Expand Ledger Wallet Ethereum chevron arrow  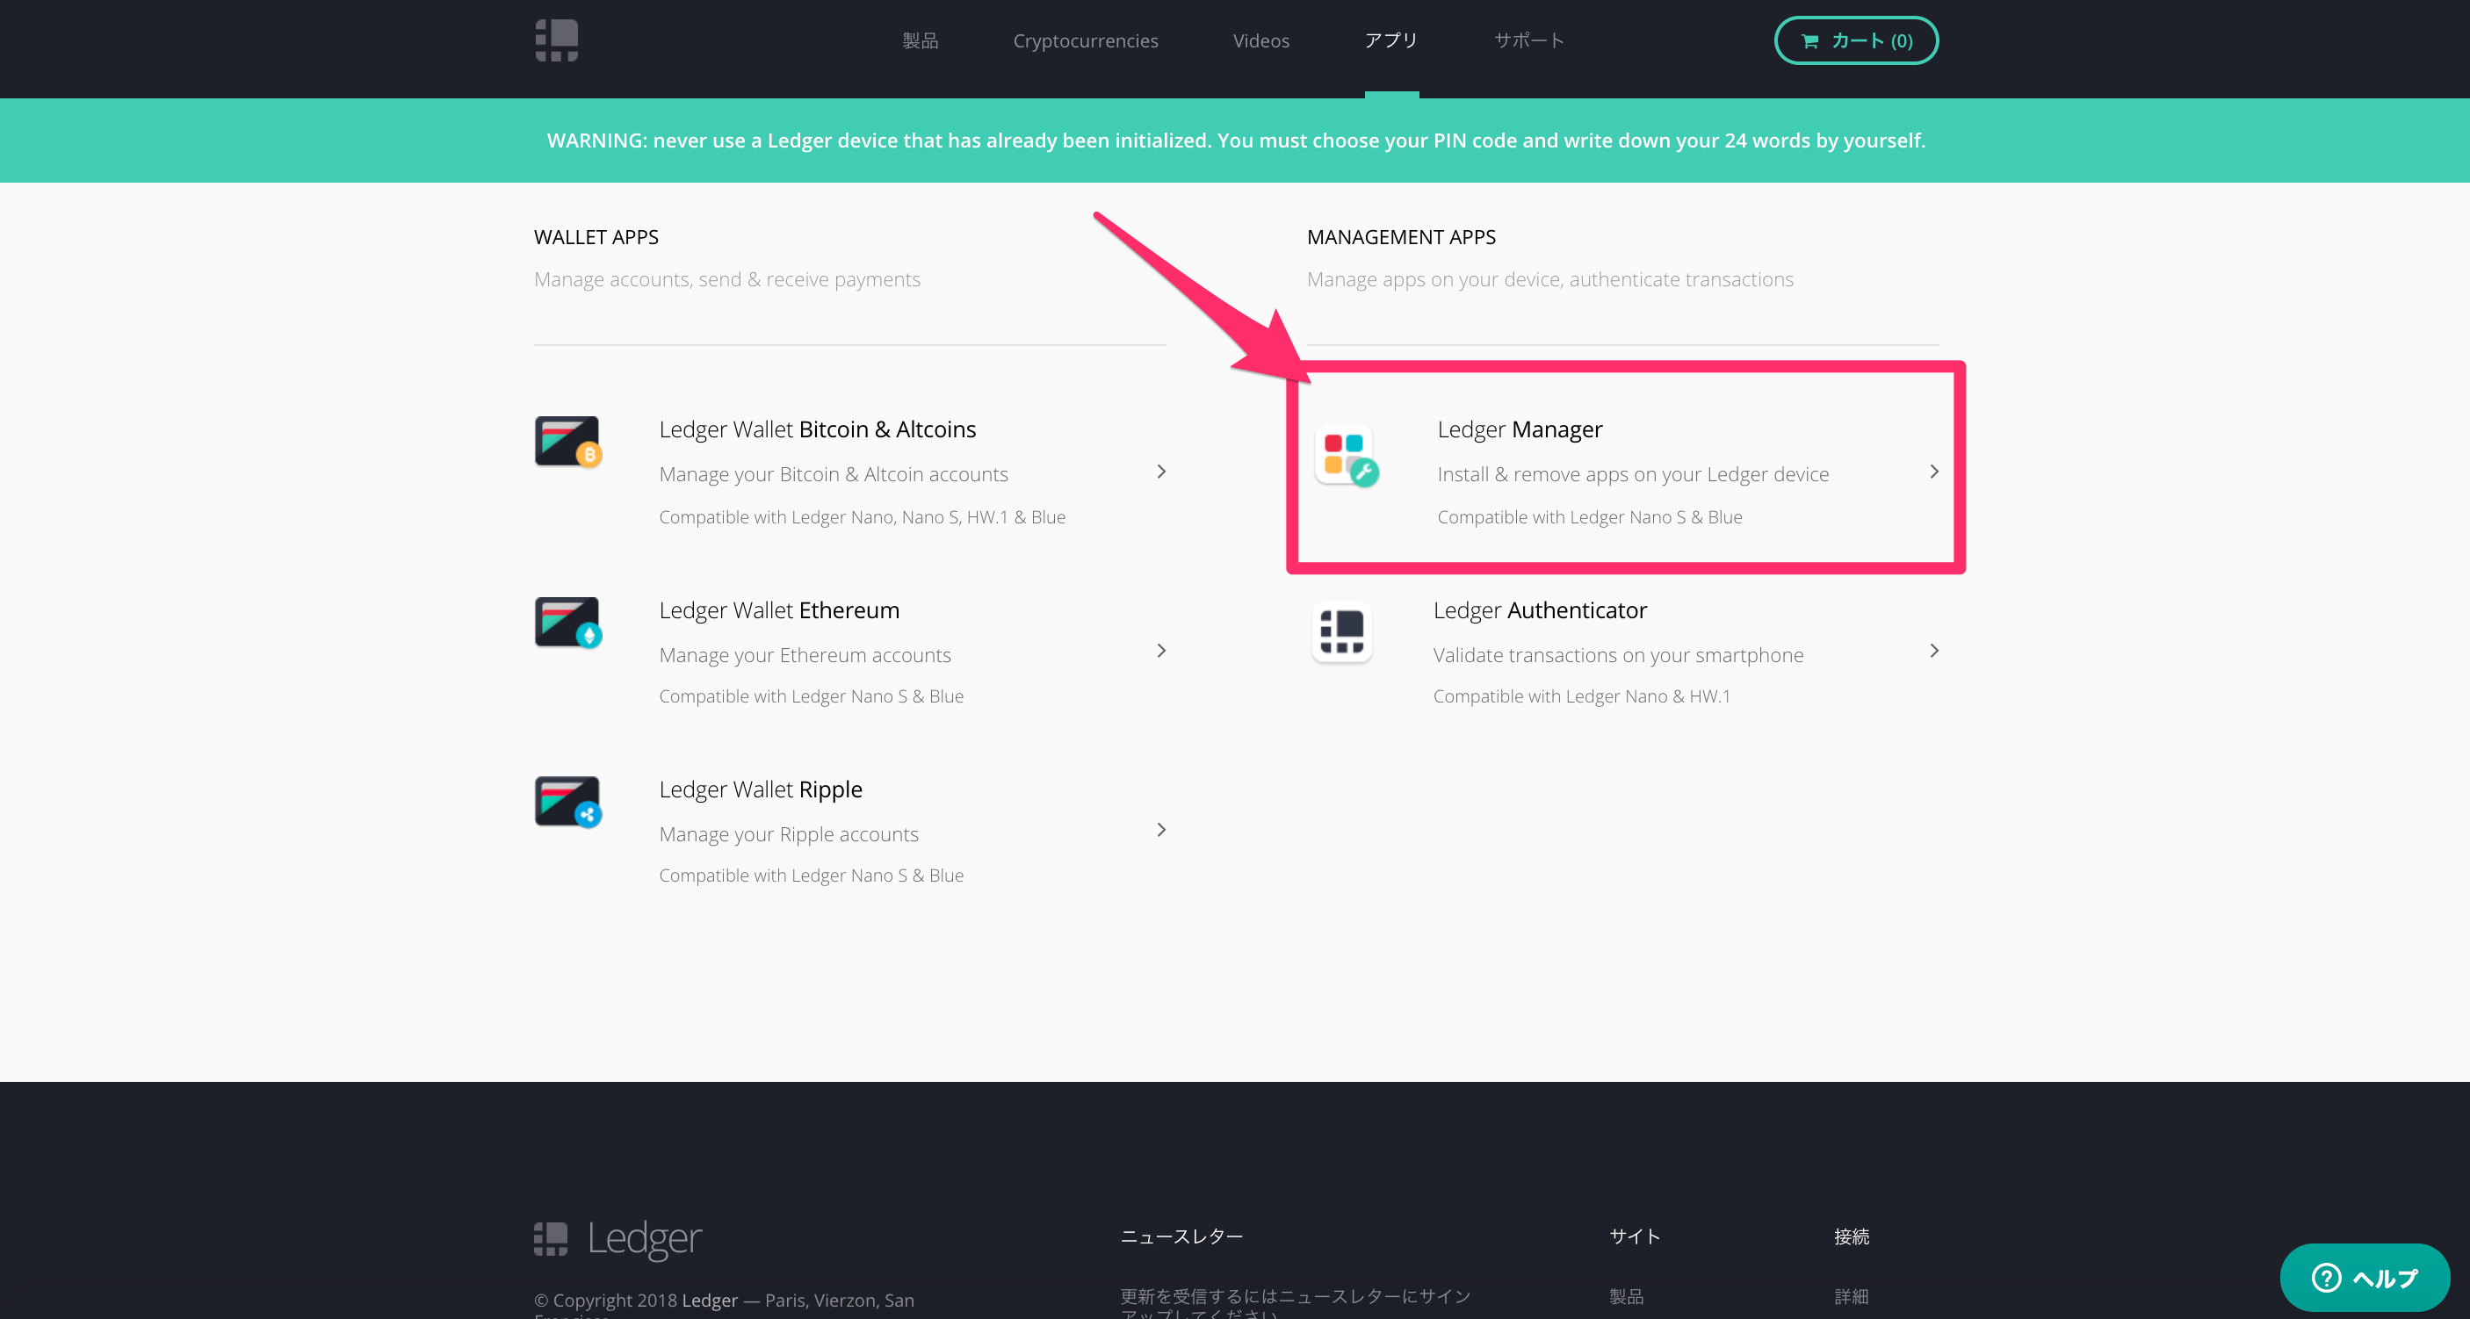tap(1161, 651)
